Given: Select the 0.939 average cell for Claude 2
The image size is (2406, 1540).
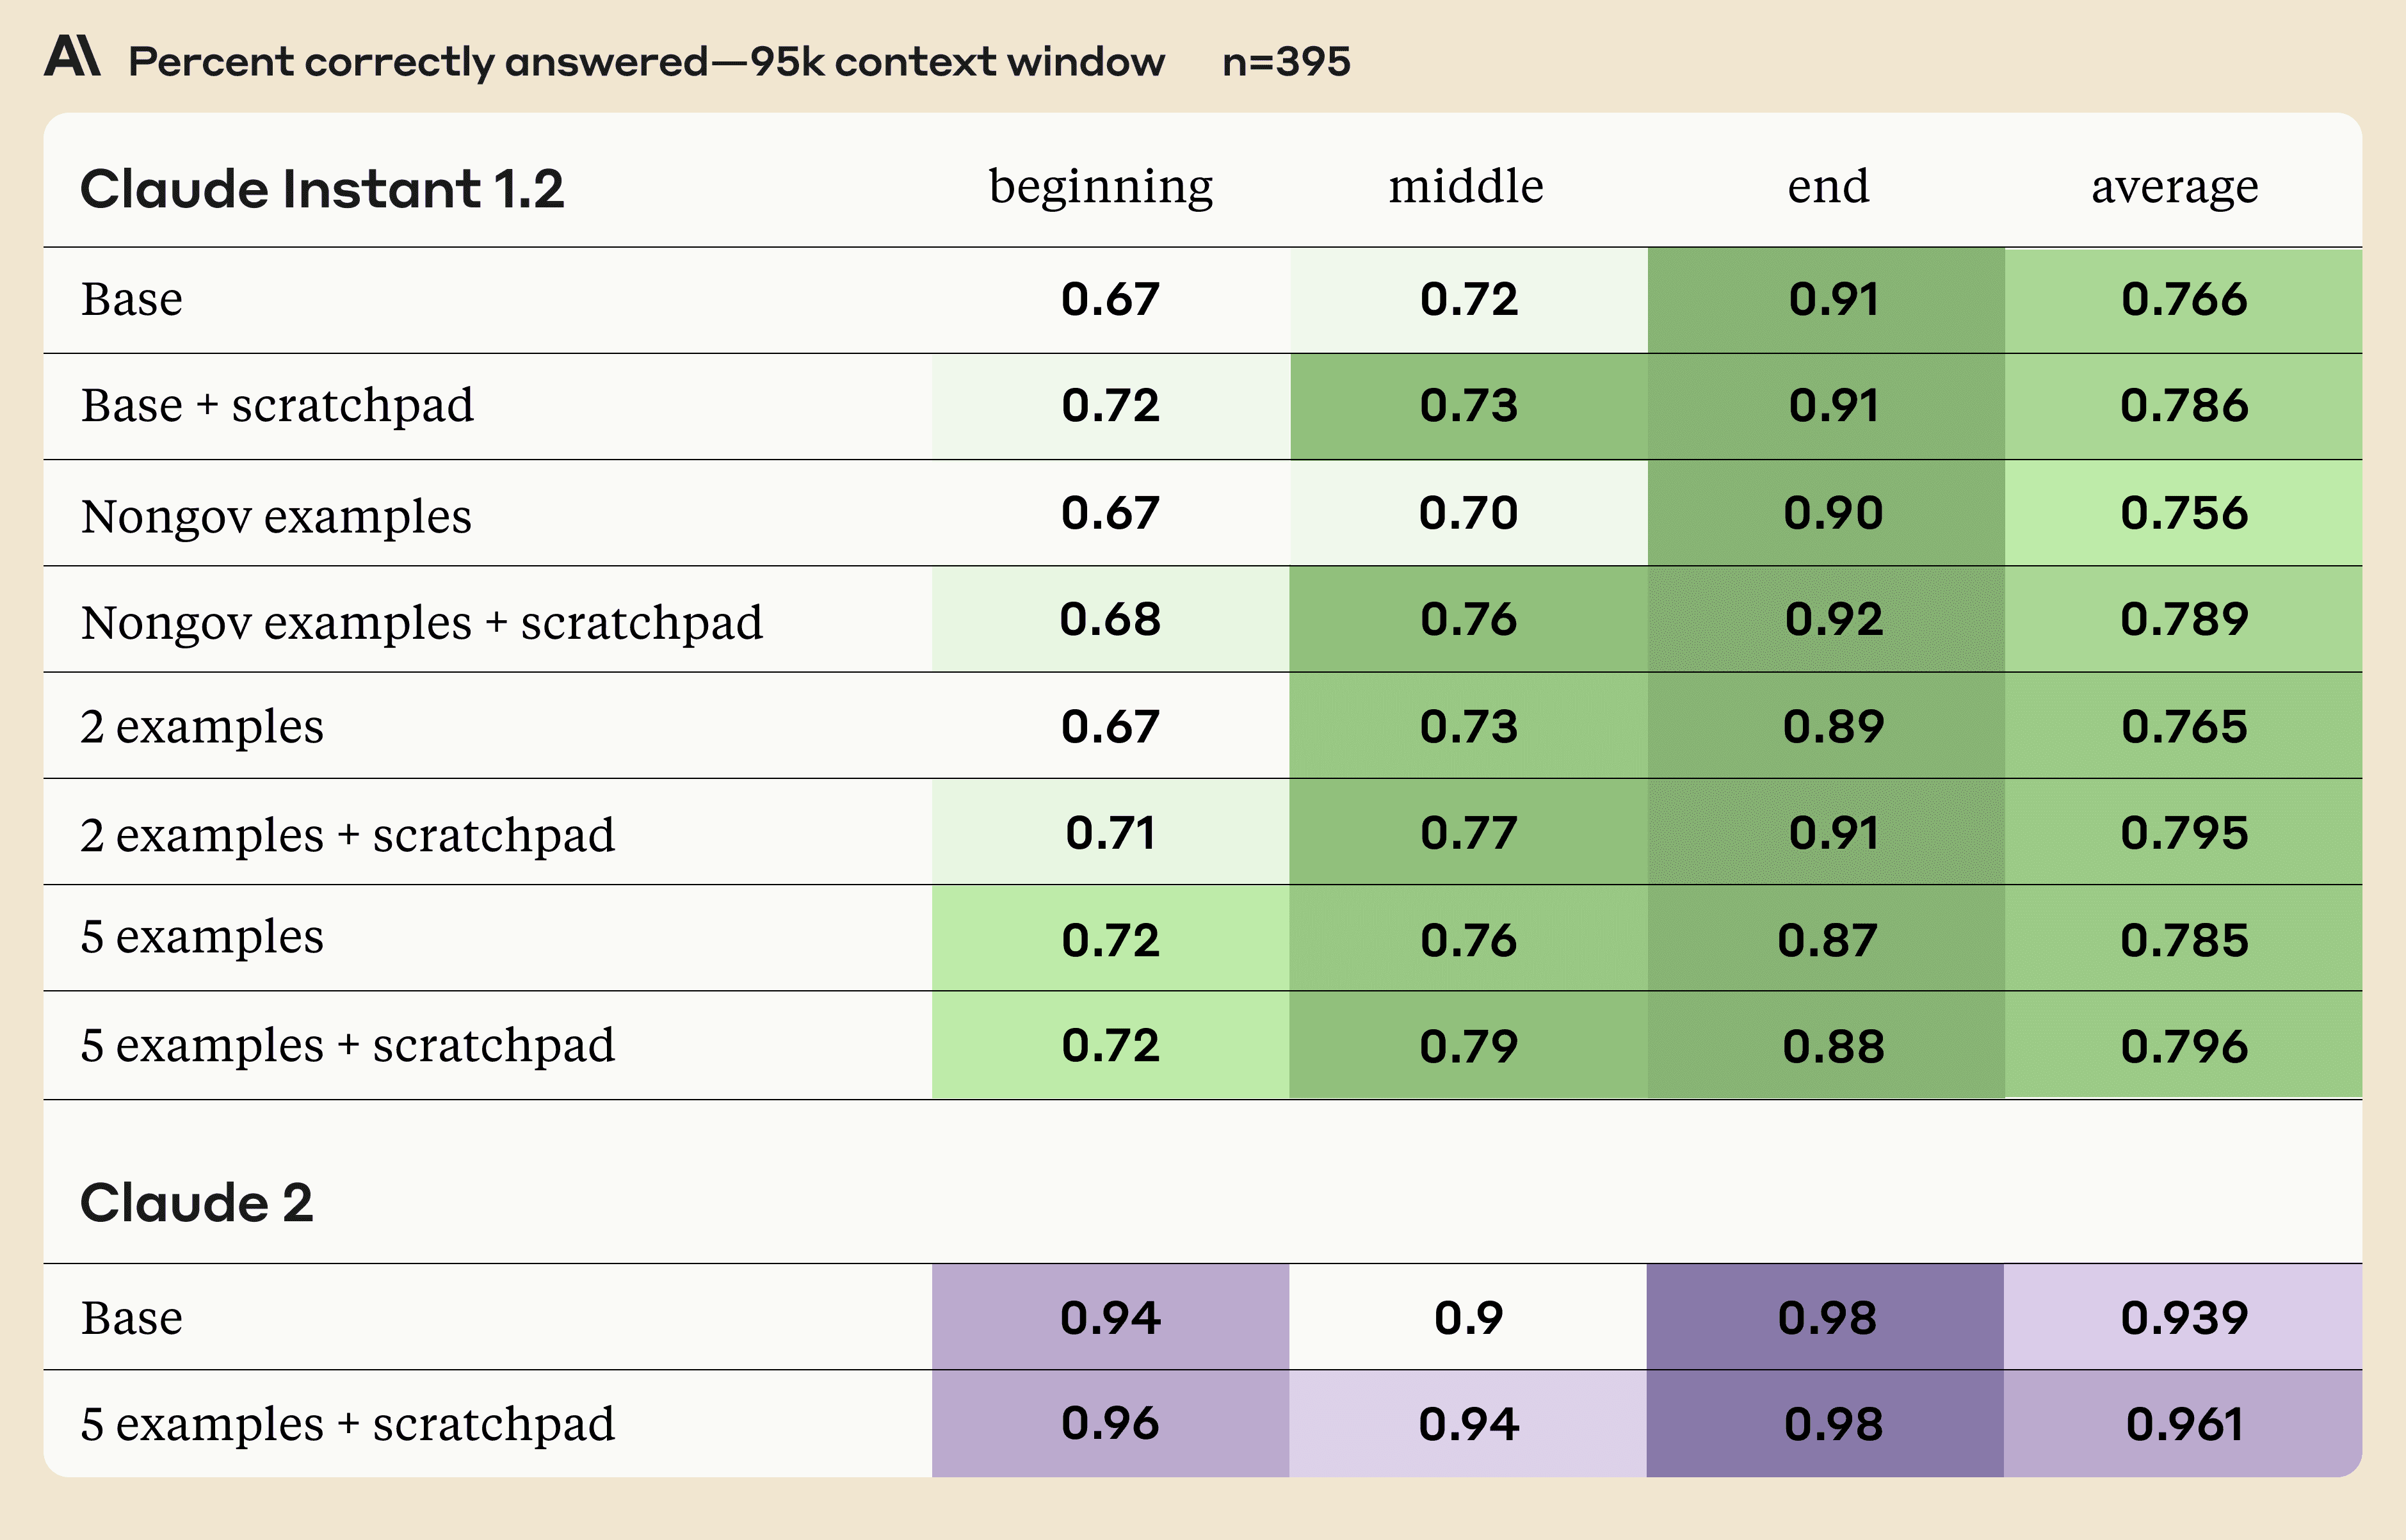Looking at the screenshot, I should click(x=2184, y=1318).
